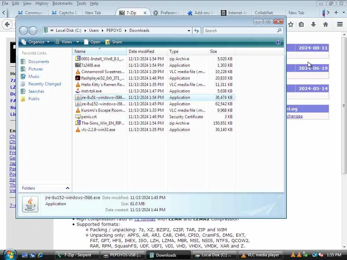347x260 pixels.
Task: Expand Local Disk (C:) breadcrumb arrow
Action: tap(85, 30)
